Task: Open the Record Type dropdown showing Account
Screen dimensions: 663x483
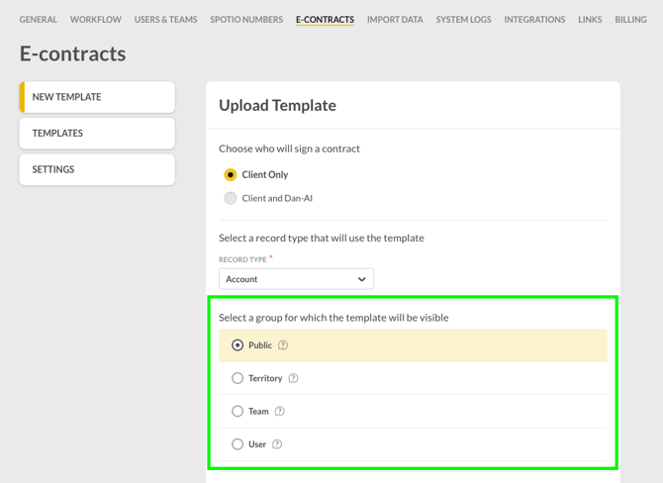Action: [297, 279]
